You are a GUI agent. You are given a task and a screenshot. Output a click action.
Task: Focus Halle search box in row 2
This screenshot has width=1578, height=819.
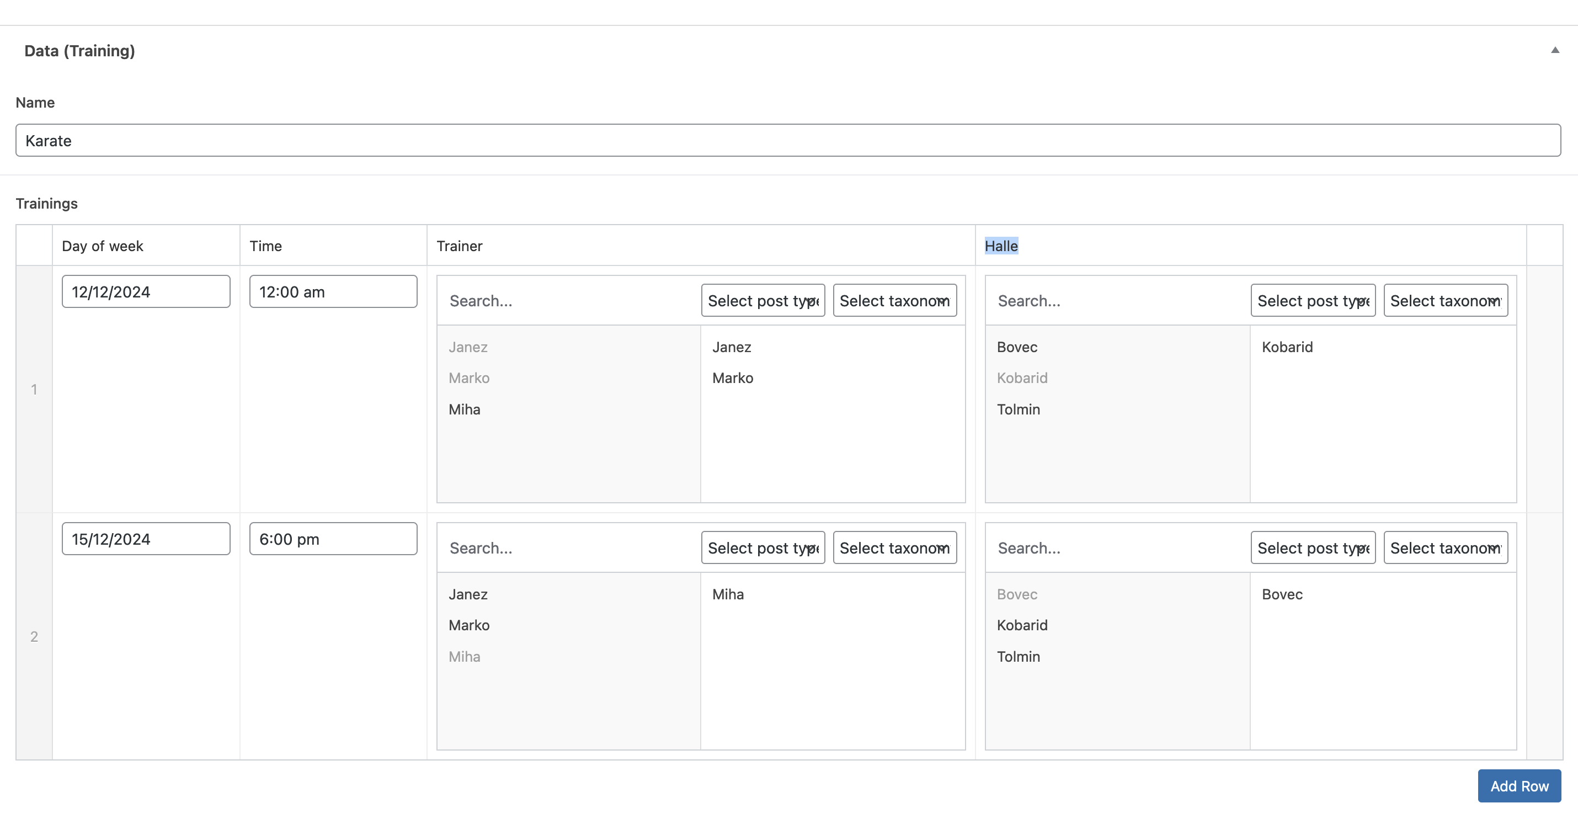[x=1117, y=547]
